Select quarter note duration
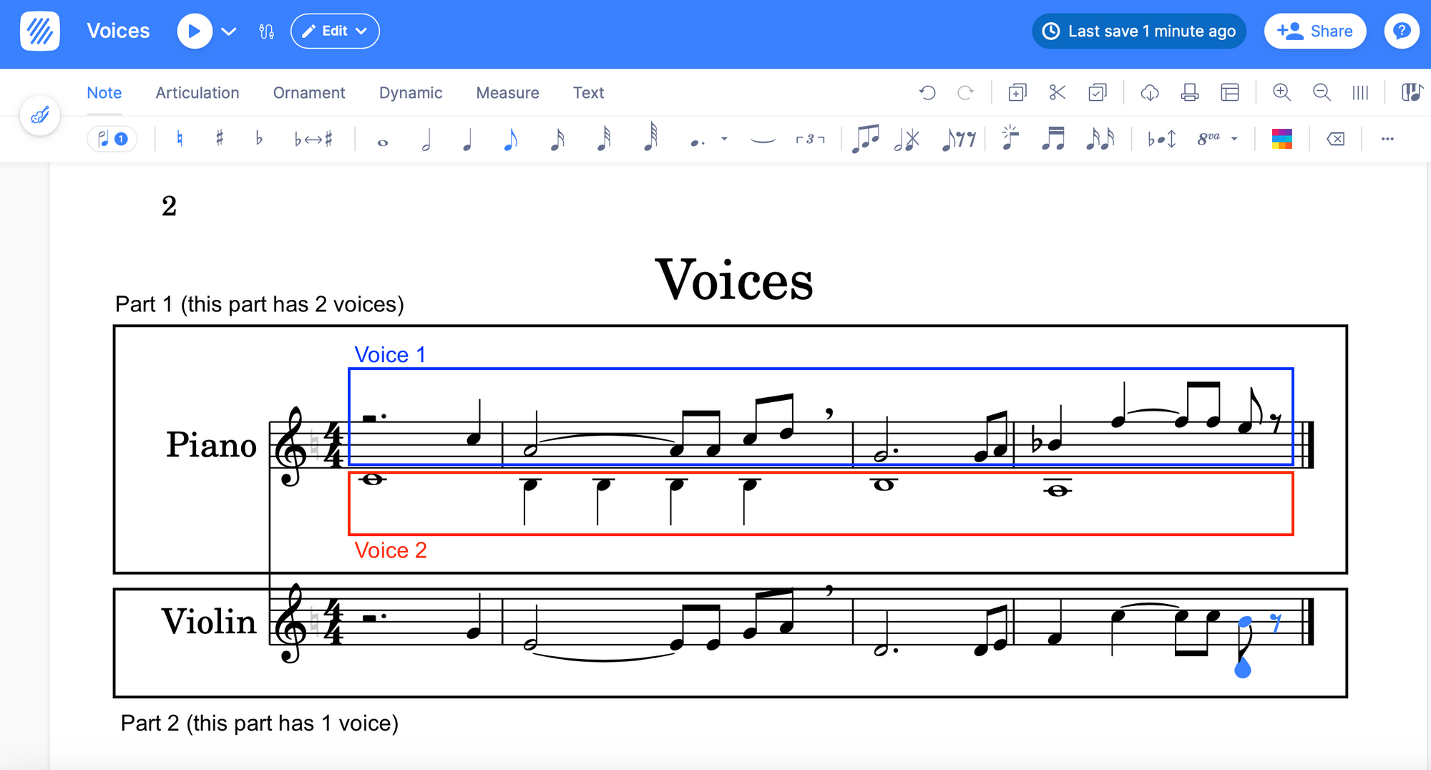The width and height of the screenshot is (1431, 770). click(x=467, y=139)
